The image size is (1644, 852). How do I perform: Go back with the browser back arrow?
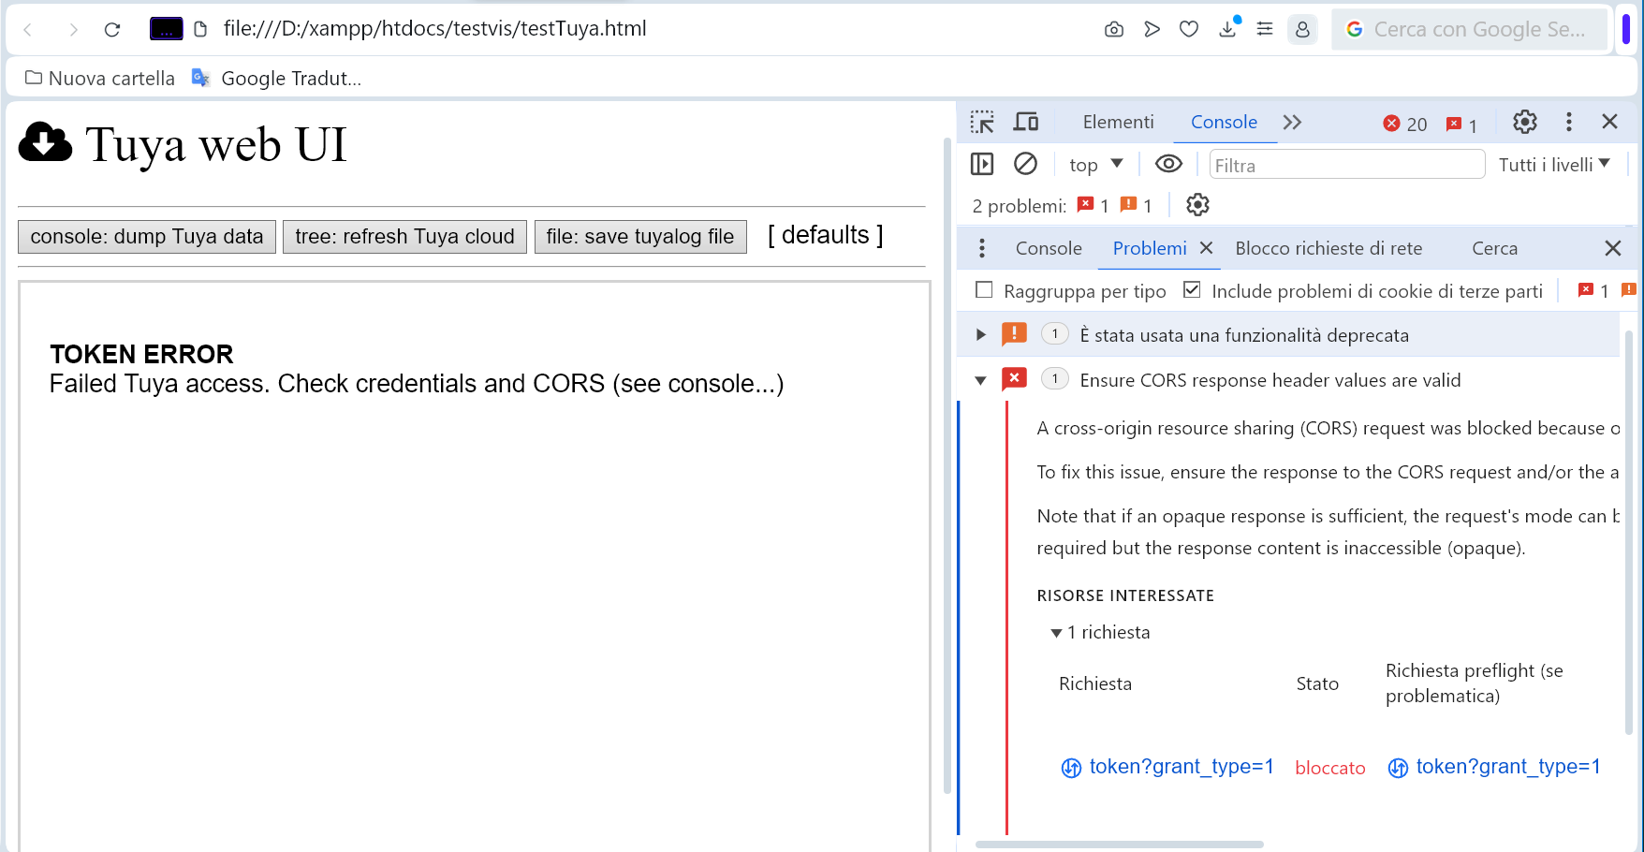[x=28, y=30]
